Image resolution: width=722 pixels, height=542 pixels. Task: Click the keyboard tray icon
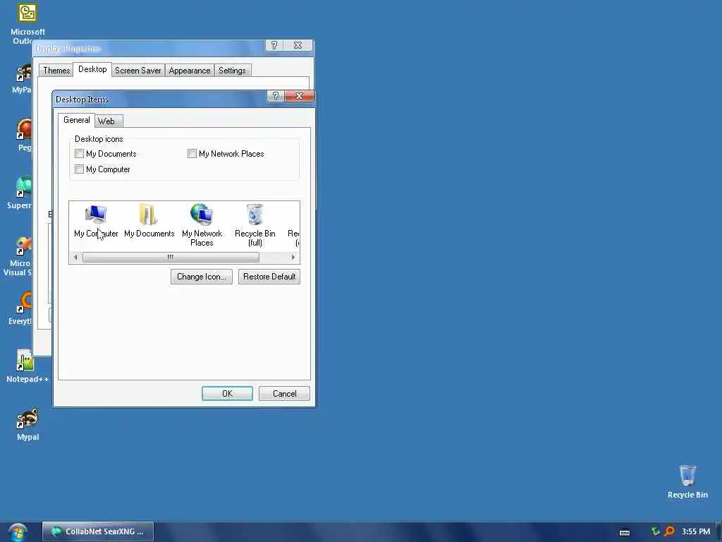point(625,532)
